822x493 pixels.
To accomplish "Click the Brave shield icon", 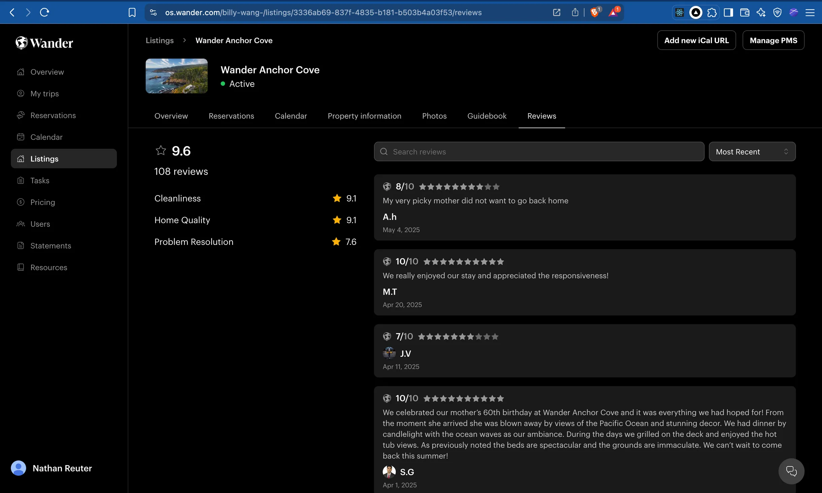I will click(595, 12).
